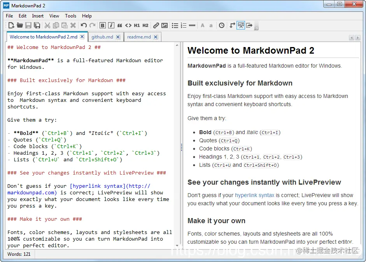Export document using the export arrow icon
Viewport: 366px width, 262px height.
[249, 25]
